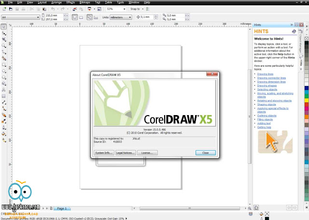Open the Application launcher dropdown arrow
Screen dimensions: 309x220
94,9
